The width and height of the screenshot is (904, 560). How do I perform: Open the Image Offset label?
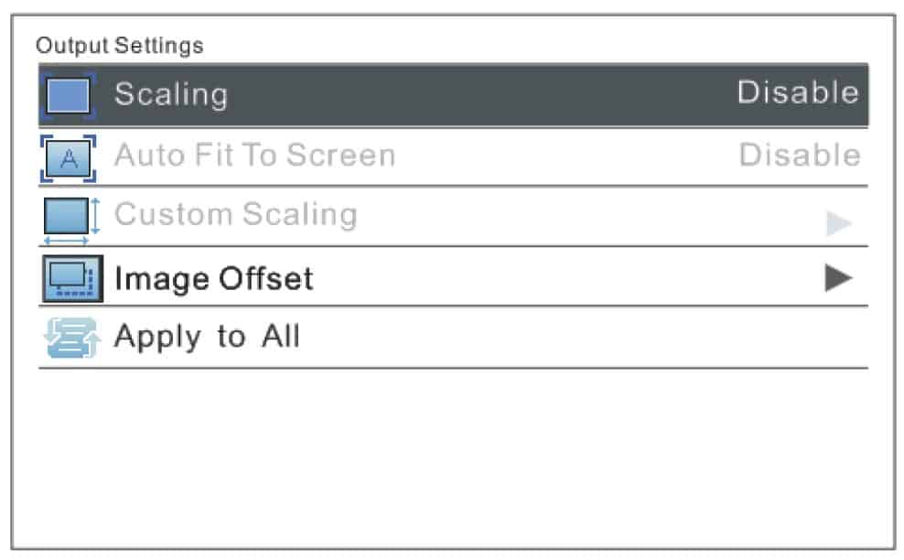(214, 278)
